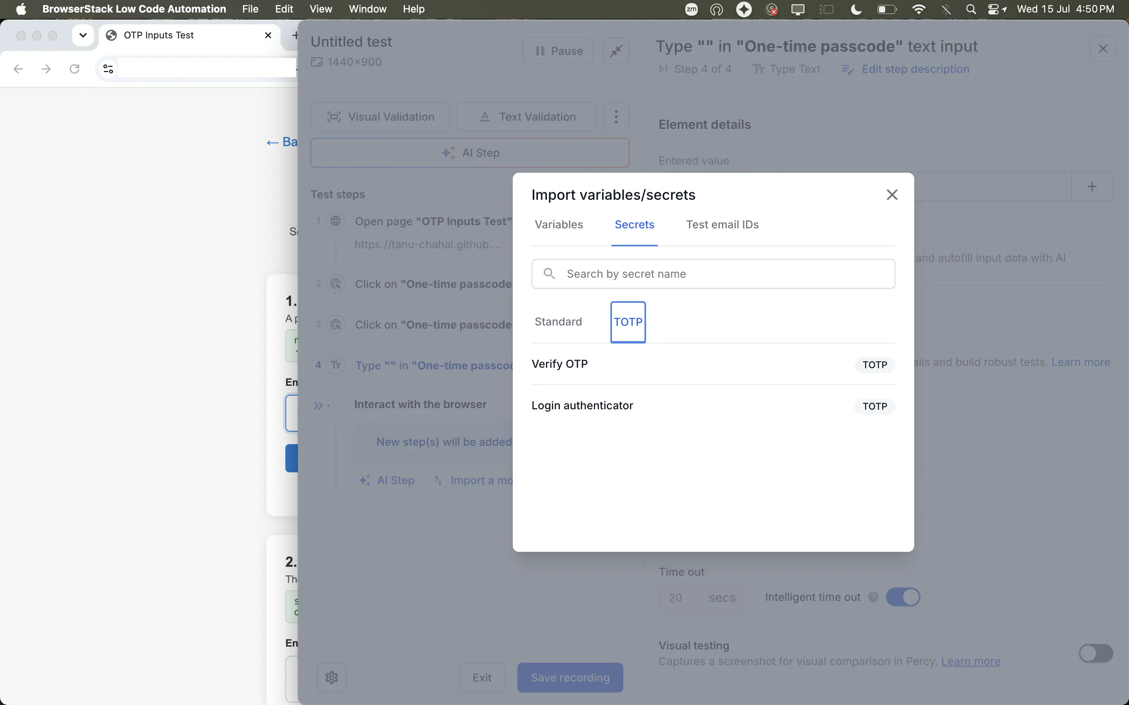
Task: Open the Test email IDs tab
Action: click(722, 225)
